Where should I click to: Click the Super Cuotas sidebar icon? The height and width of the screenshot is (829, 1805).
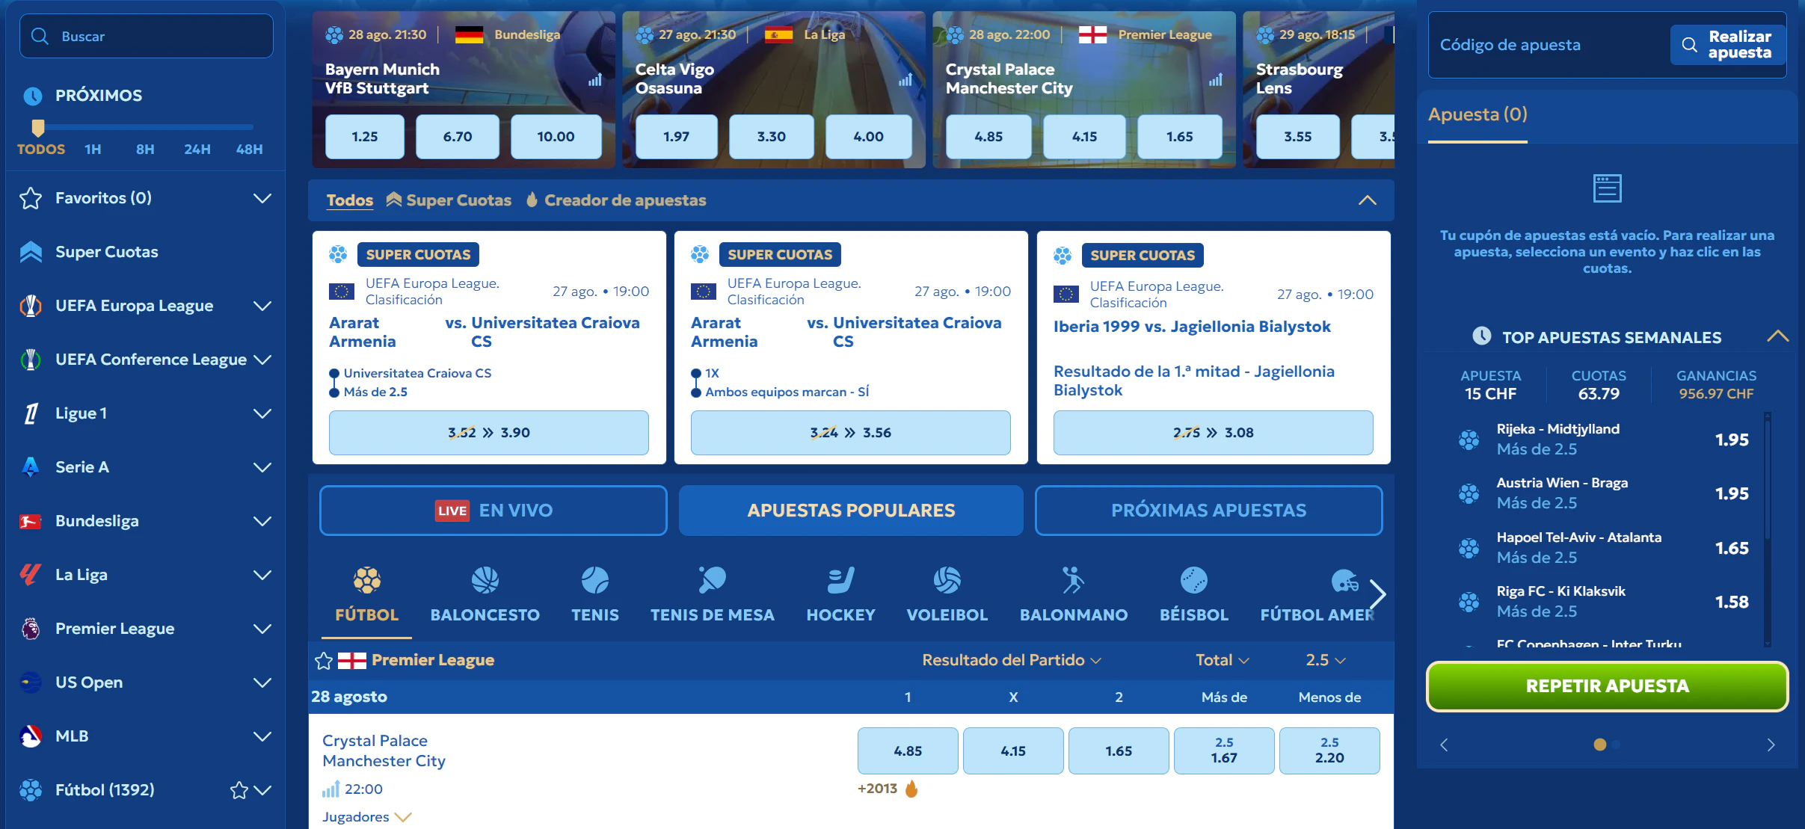(31, 252)
